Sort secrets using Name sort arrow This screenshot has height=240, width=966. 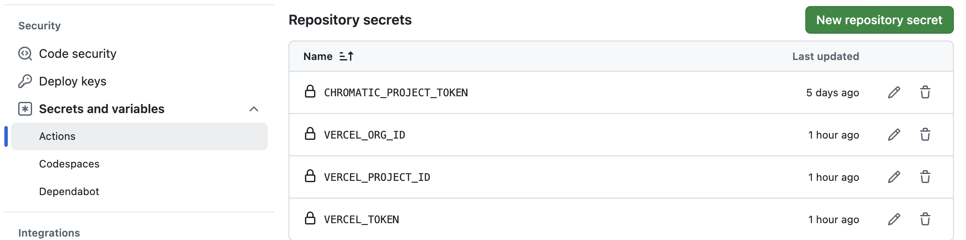click(x=347, y=56)
